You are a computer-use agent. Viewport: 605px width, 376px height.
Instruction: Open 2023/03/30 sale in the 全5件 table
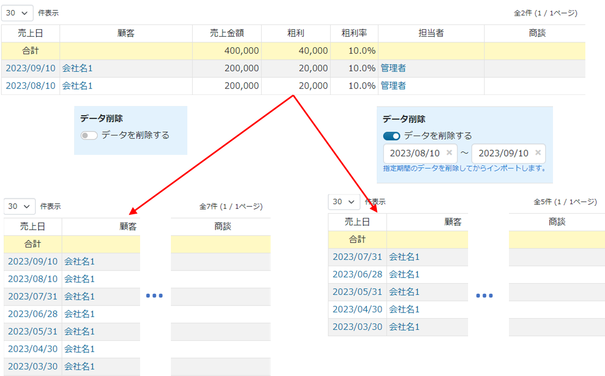click(357, 327)
